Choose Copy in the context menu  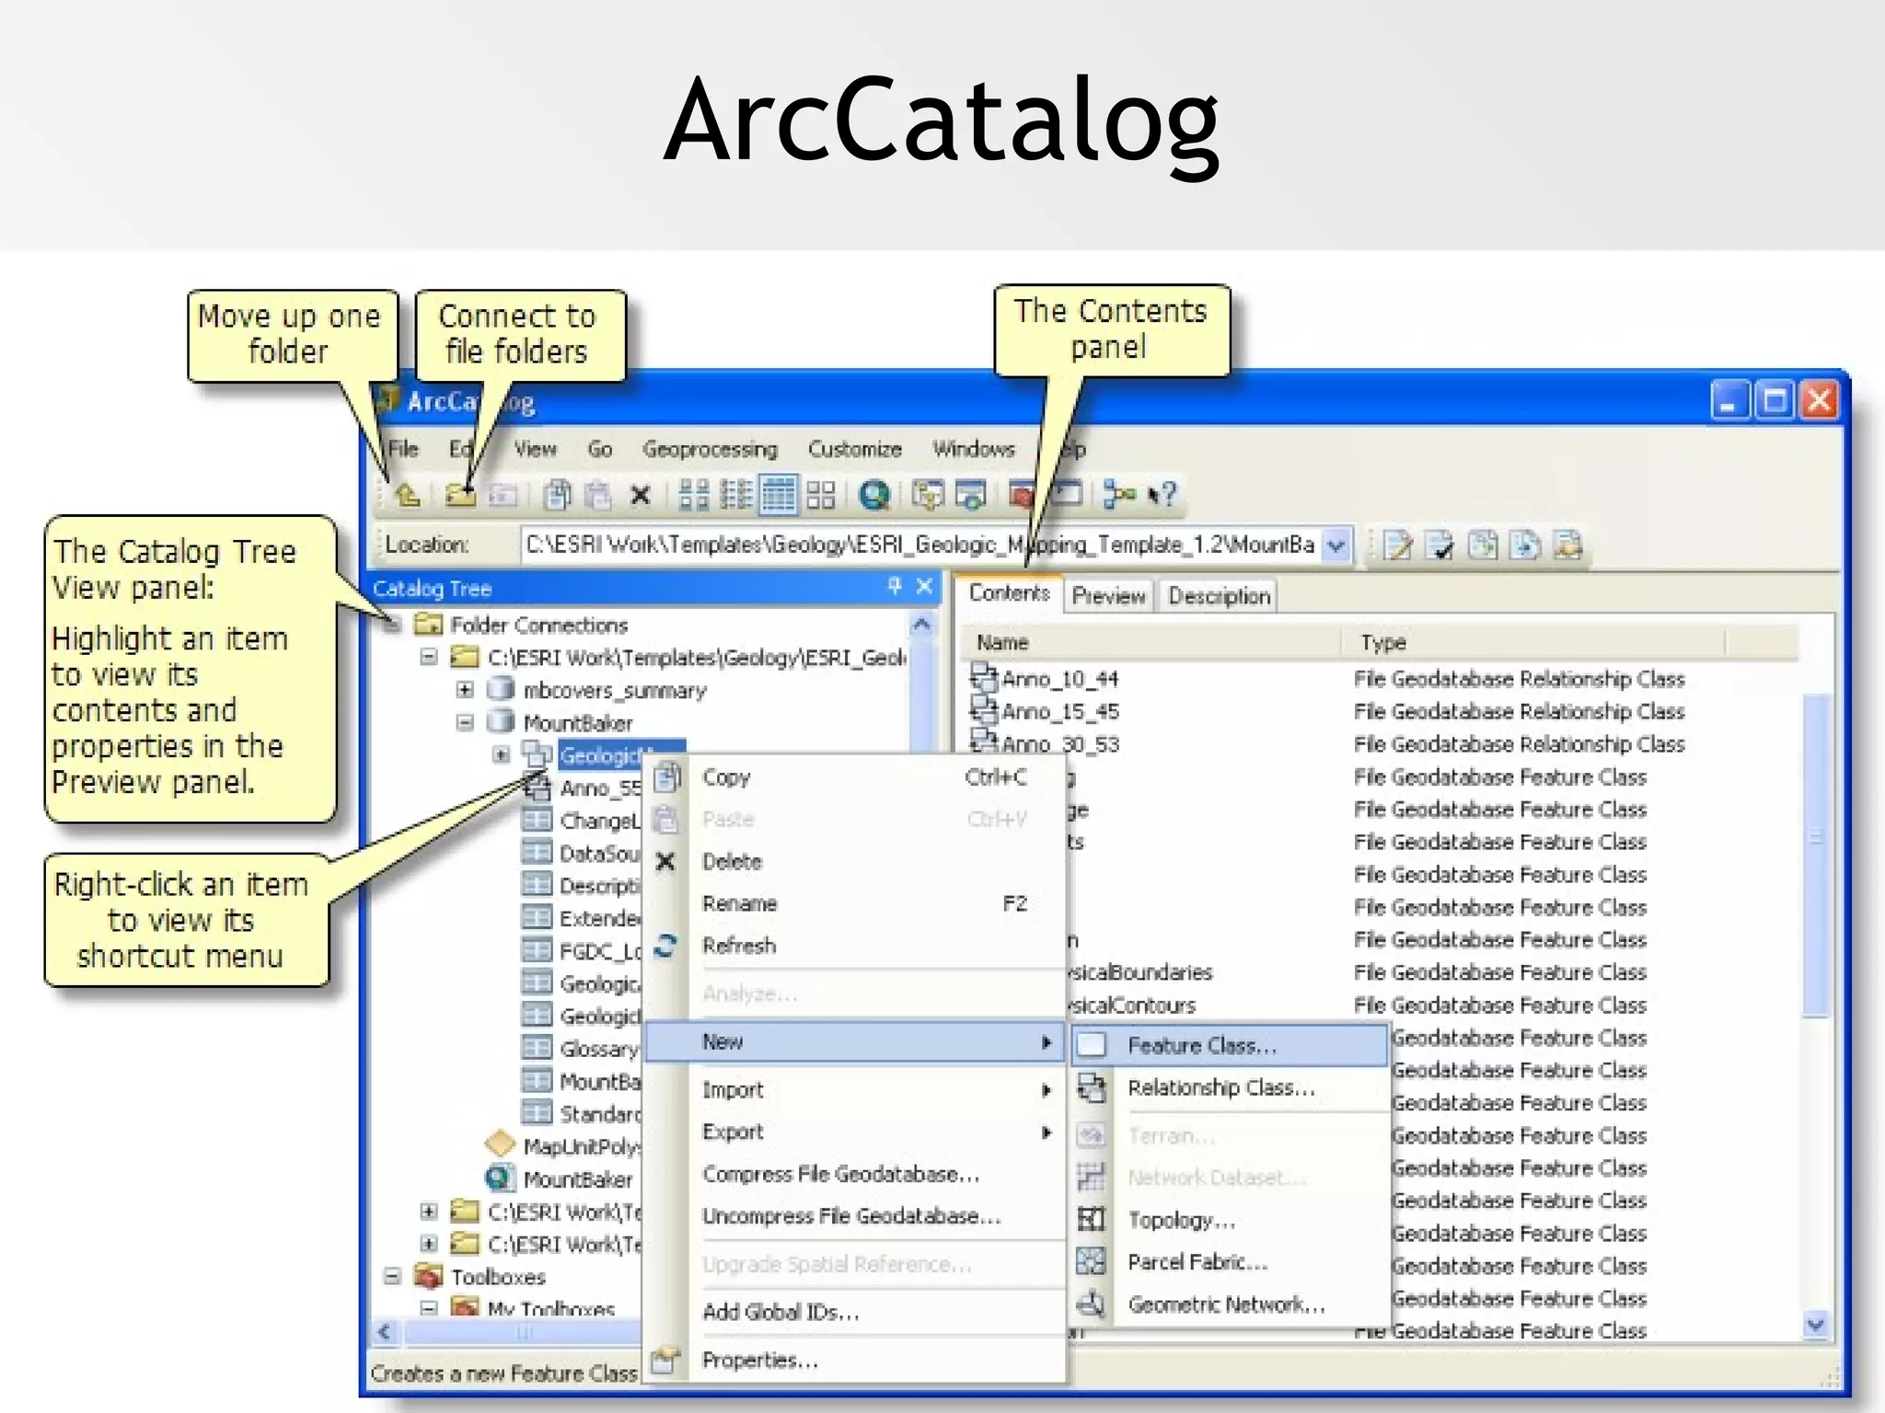point(856,777)
